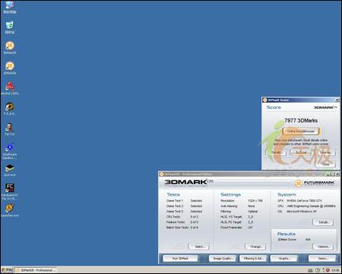Open the HardwareOC Far Cry benchmark shortcut

[10, 191]
